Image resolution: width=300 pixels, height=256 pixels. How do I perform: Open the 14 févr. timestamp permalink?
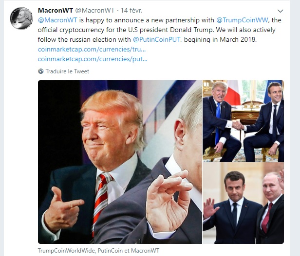(131, 10)
